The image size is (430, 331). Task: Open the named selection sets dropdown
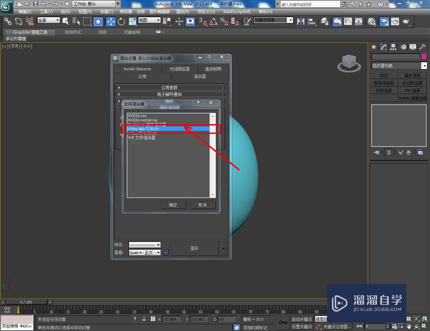click(x=273, y=20)
